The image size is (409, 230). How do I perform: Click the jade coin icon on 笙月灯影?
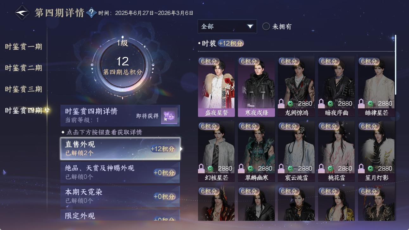370,168
